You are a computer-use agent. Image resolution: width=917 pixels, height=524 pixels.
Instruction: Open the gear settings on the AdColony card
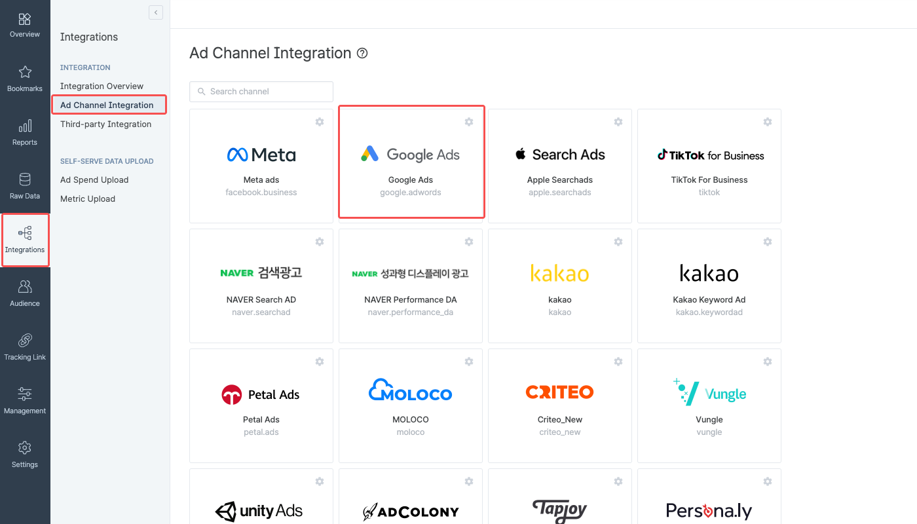pos(469,481)
